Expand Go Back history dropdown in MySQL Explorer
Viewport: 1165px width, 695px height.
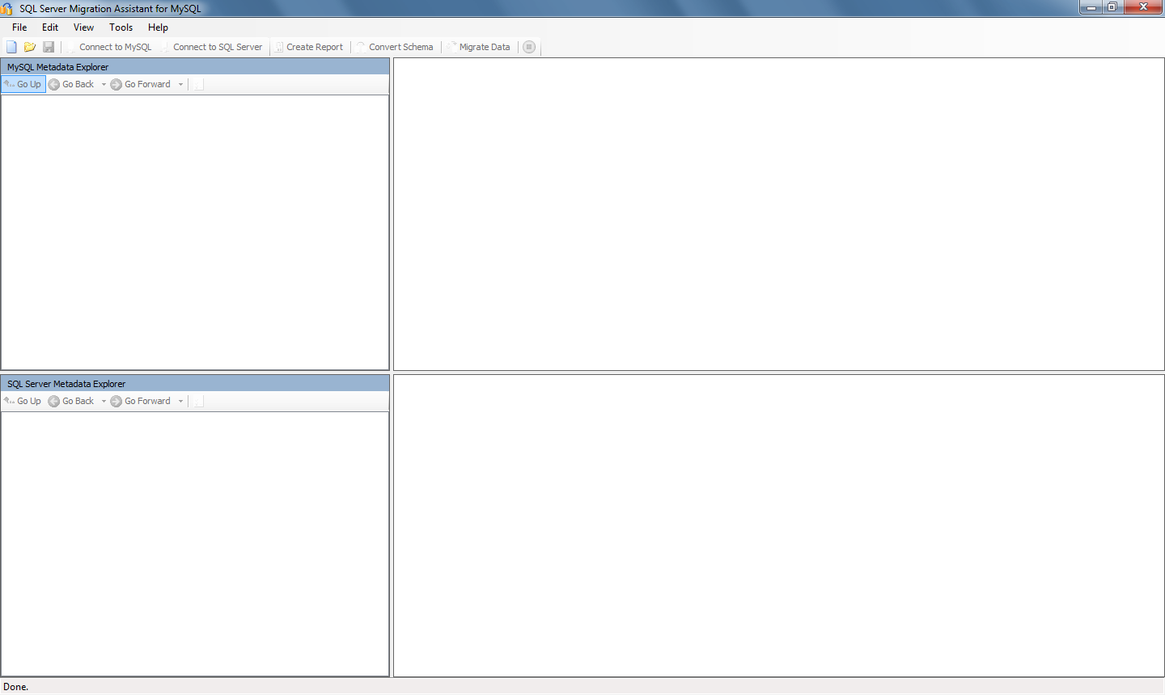104,84
